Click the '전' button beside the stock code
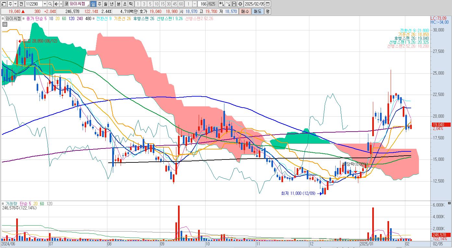This screenshot has width=452, height=248. [21, 4]
